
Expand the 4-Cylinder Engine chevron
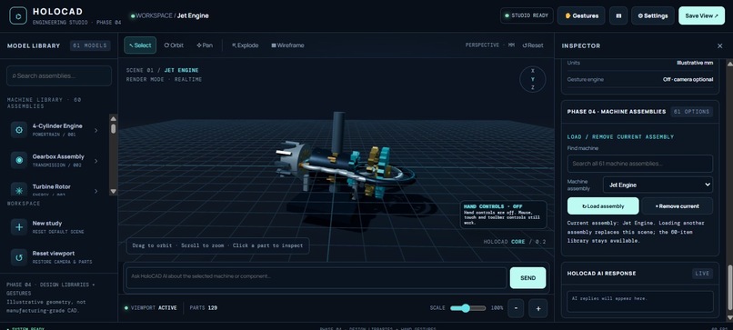coord(95,130)
